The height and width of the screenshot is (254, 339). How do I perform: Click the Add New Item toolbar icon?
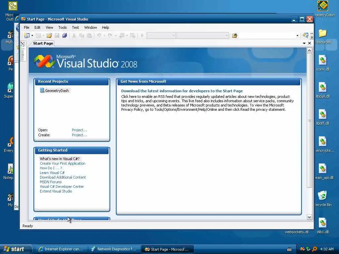coord(38,35)
